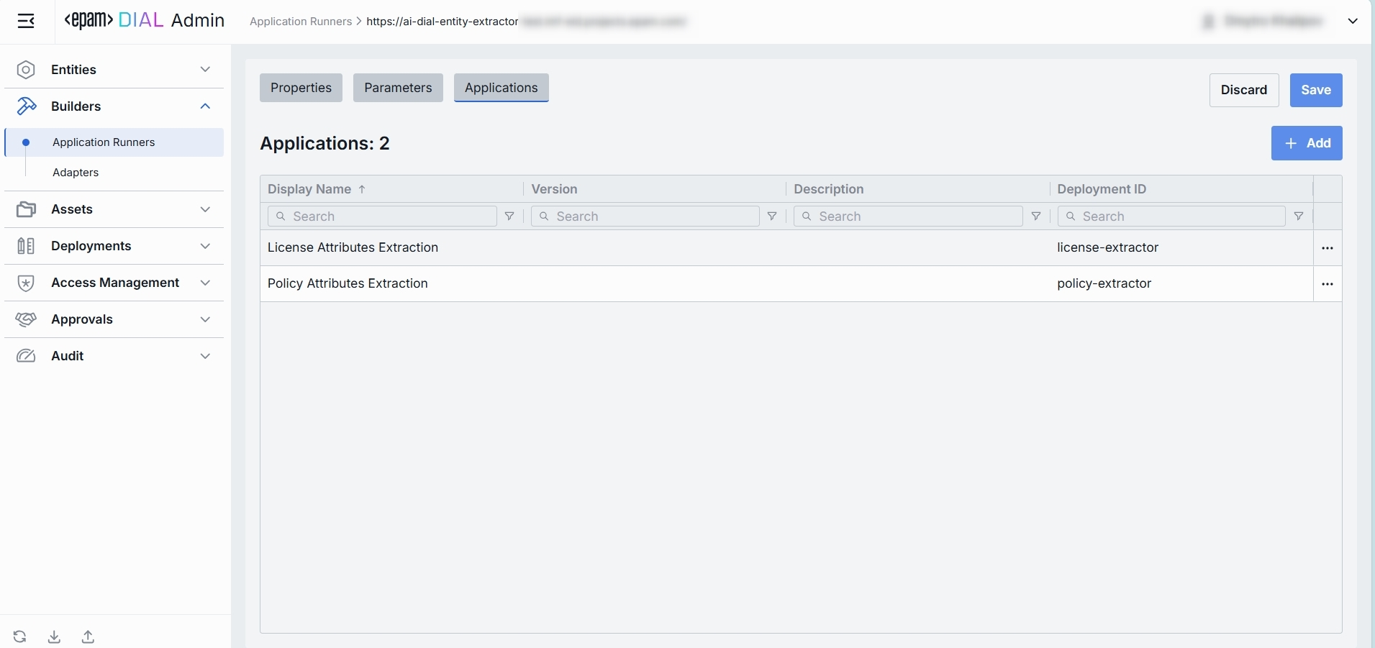Click the Audit gauge icon
The height and width of the screenshot is (648, 1375).
point(26,356)
